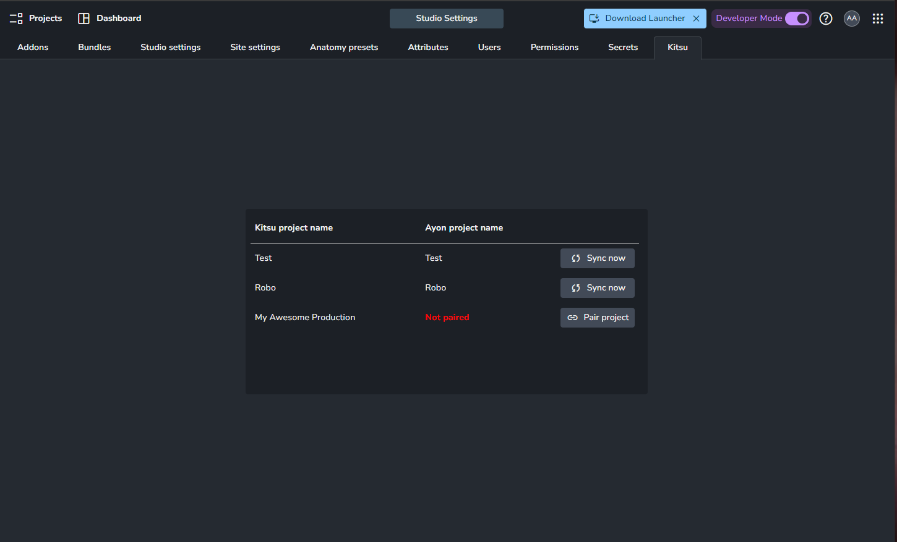The width and height of the screenshot is (897, 542).
Task: Open the app grid menu icon
Action: click(x=878, y=19)
